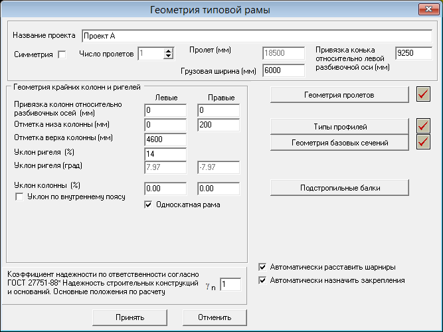Image resolution: width=443 pixels, height=332 pixels.
Task: Disable Автоматически расставить шарниры
Action: pos(262,267)
